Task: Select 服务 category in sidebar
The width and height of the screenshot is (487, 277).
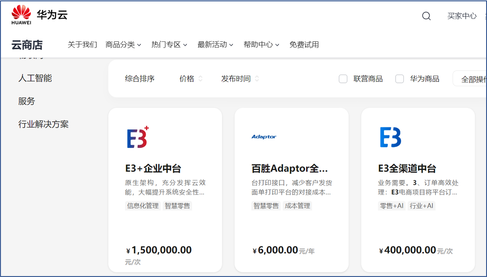Action: [x=26, y=101]
